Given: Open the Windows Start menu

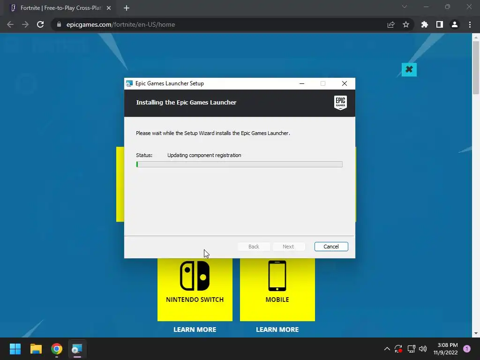Looking at the screenshot, I should pyautogui.click(x=15, y=349).
